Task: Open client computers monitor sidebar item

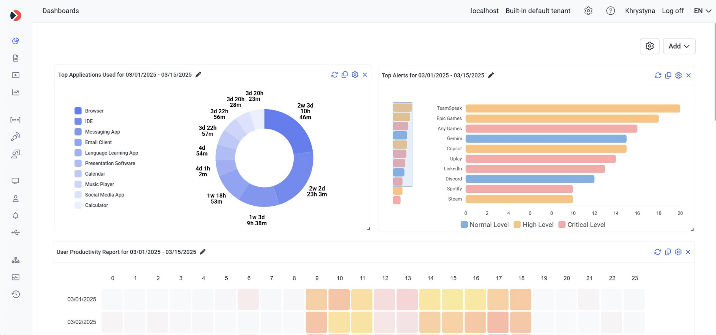Action: click(x=16, y=181)
